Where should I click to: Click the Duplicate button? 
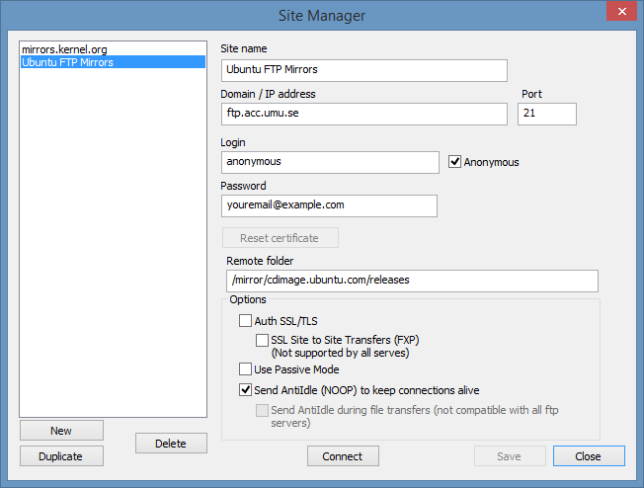[61, 456]
